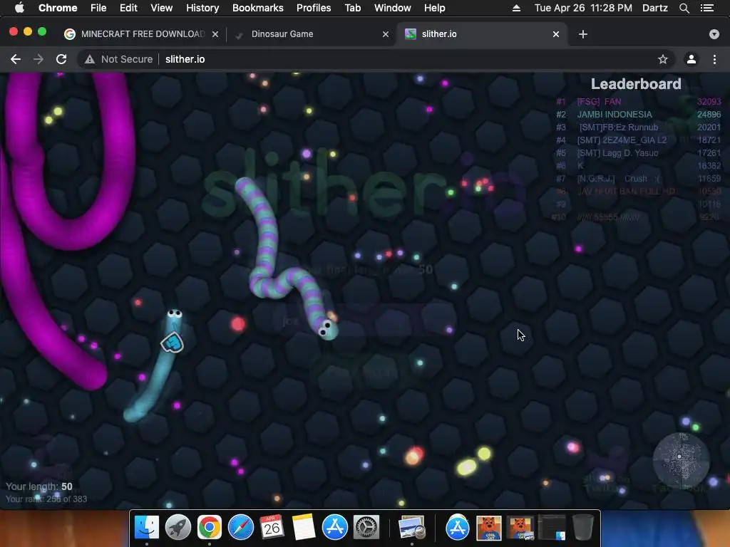Click the browser forward arrow

pyautogui.click(x=38, y=59)
